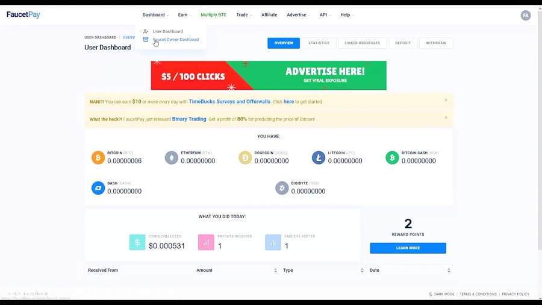
Task: Switch to the Deposit tab
Action: [x=403, y=43]
